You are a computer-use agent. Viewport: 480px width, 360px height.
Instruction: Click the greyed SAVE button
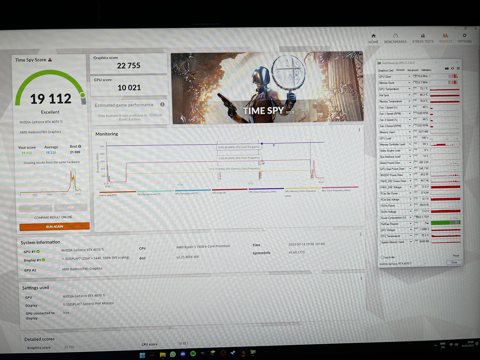(x=71, y=207)
